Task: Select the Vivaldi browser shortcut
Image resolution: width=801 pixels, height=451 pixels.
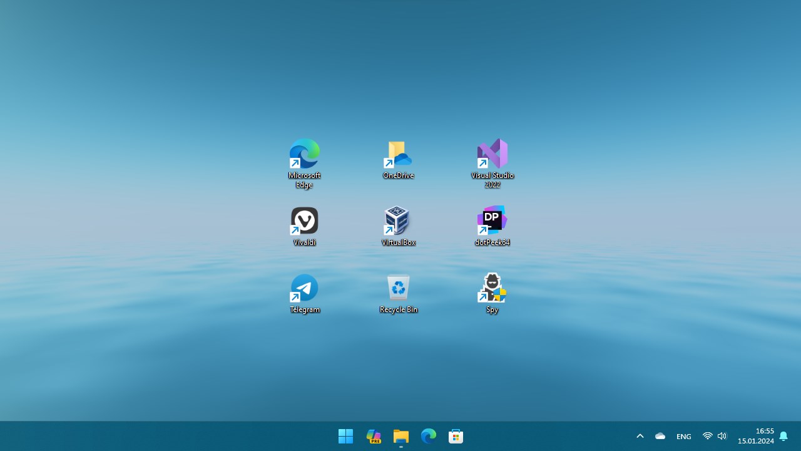Action: click(305, 225)
